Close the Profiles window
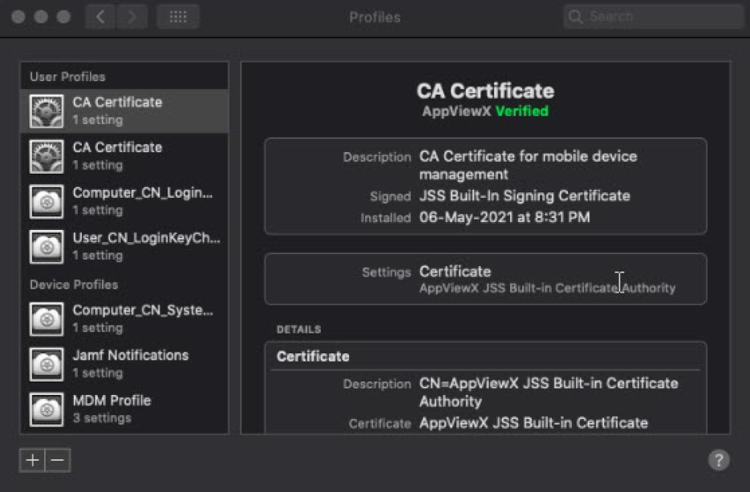The height and width of the screenshot is (492, 750). [18, 17]
